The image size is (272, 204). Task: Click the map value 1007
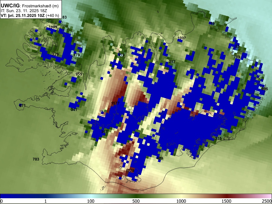pyautogui.click(x=182, y=38)
